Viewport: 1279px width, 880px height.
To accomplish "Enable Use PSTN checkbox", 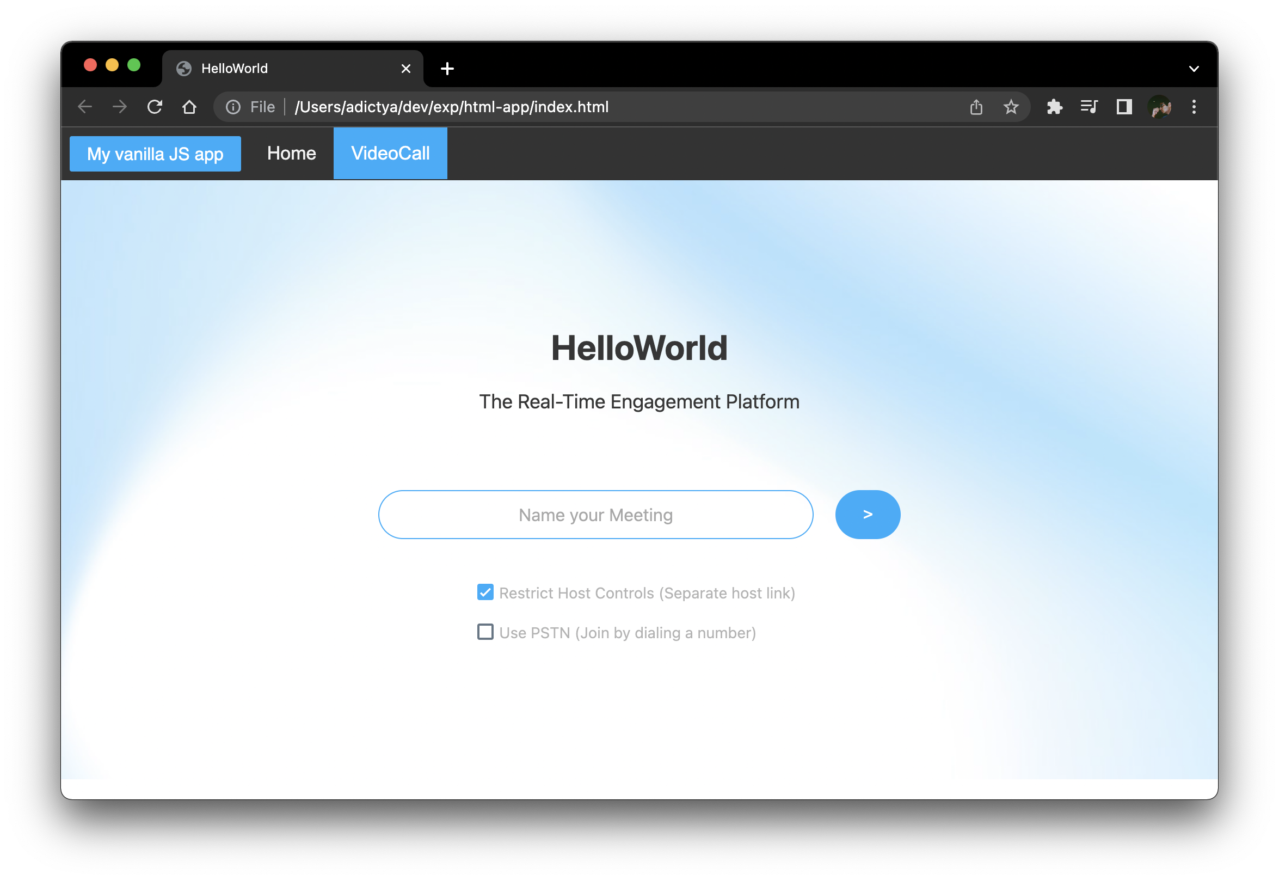I will tap(485, 633).
